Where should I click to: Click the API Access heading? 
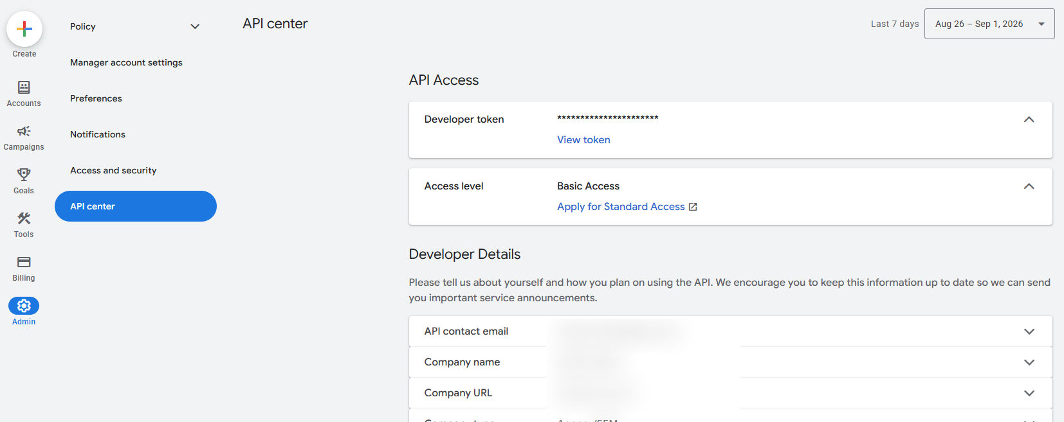(444, 80)
